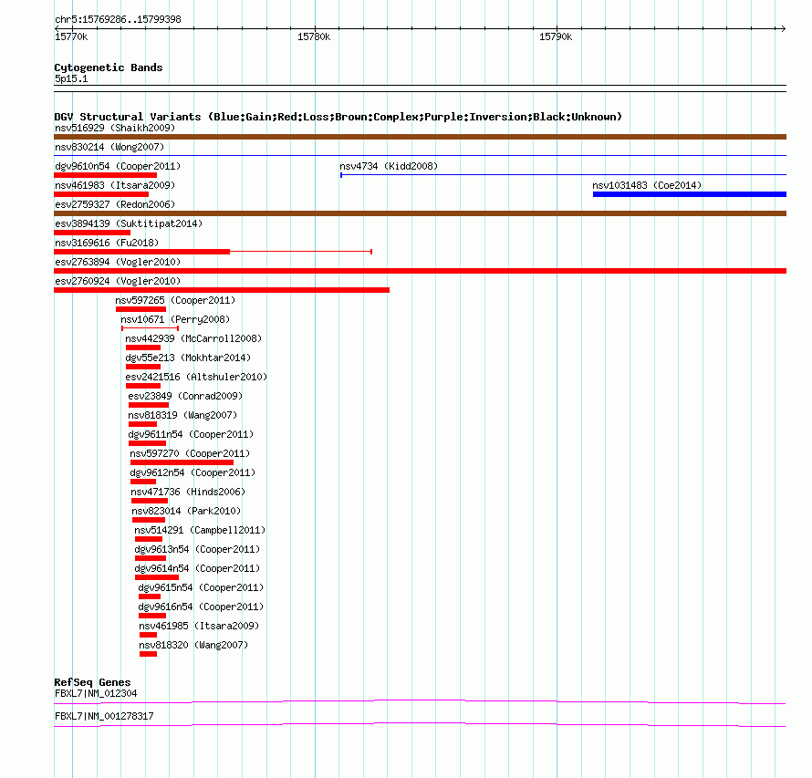
Task: Open esv23849 (Conrad2009) variant
Action: (185, 396)
